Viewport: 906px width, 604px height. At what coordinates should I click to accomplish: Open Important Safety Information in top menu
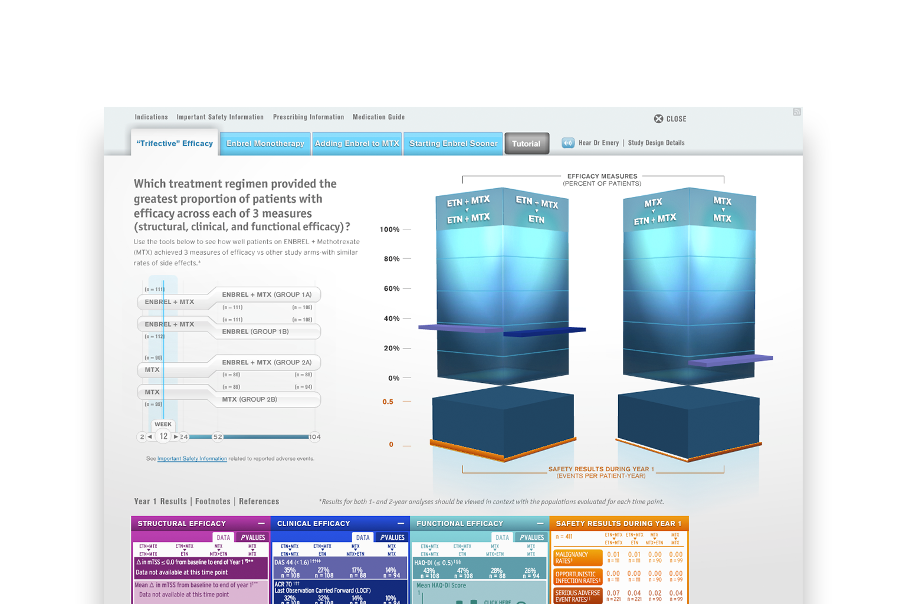point(220,117)
